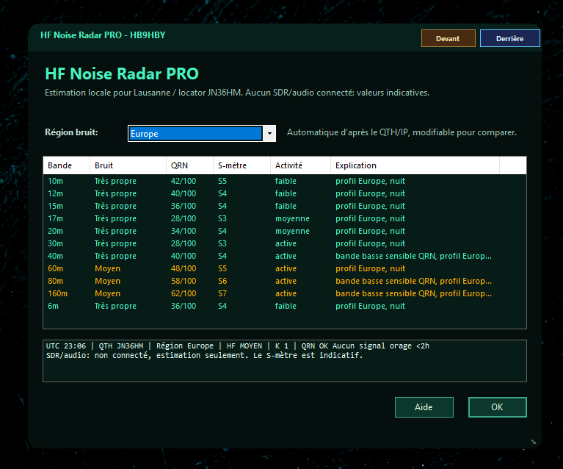This screenshot has height=469, width=563.
Task: Select the 80m band row
Action: click(285, 281)
